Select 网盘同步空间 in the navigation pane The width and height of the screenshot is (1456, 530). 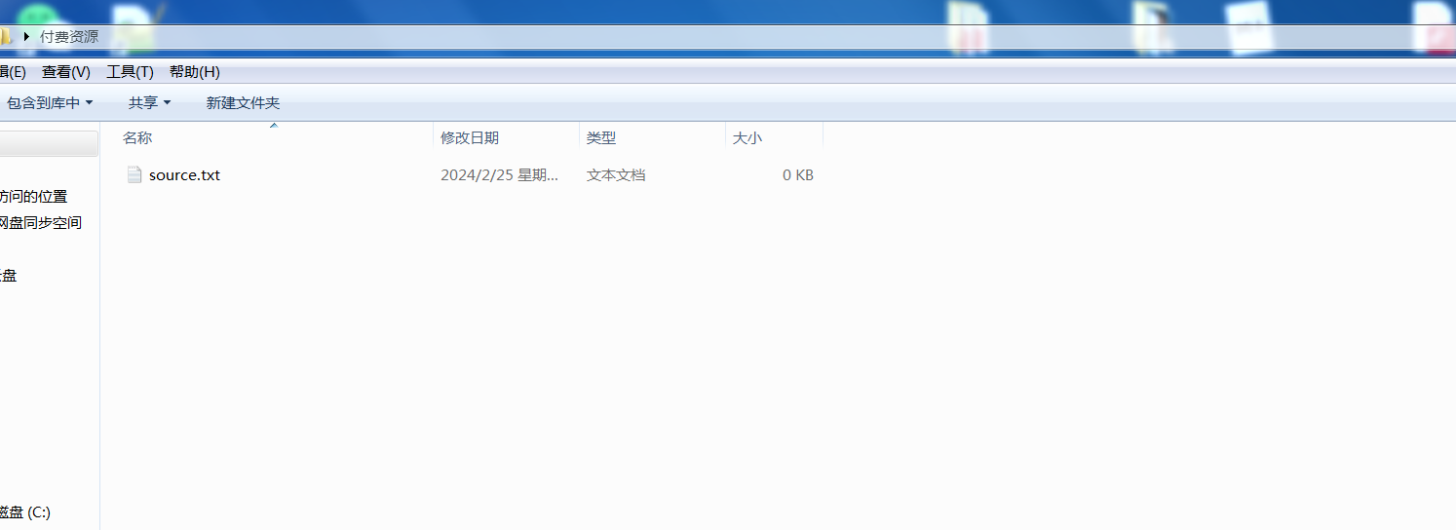tap(41, 223)
